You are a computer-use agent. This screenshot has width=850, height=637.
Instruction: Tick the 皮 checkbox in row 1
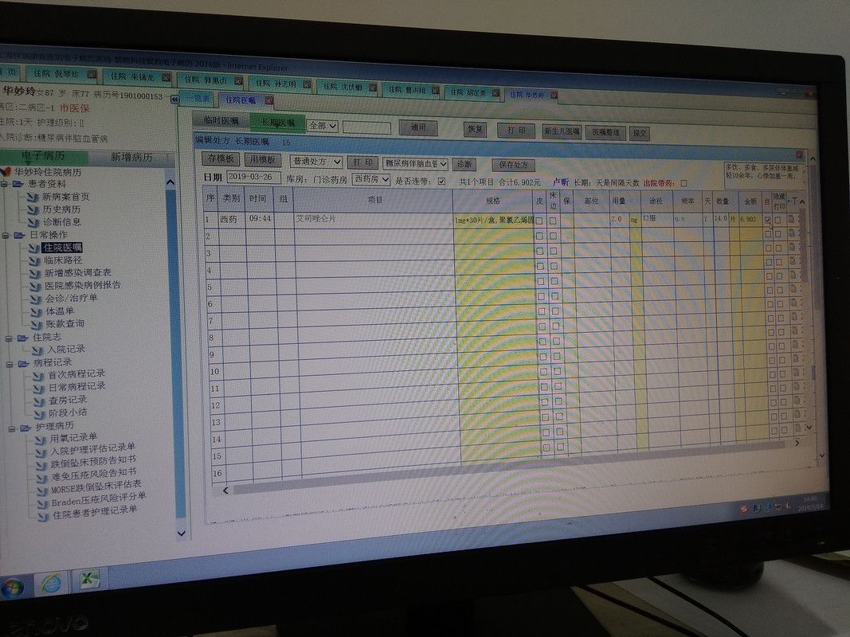(x=539, y=221)
